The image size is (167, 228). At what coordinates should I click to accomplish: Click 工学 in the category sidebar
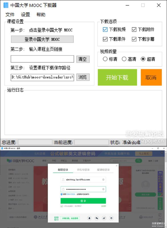[10, 187]
